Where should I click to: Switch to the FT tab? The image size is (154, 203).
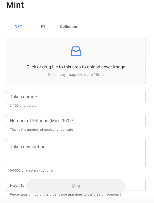point(43,26)
